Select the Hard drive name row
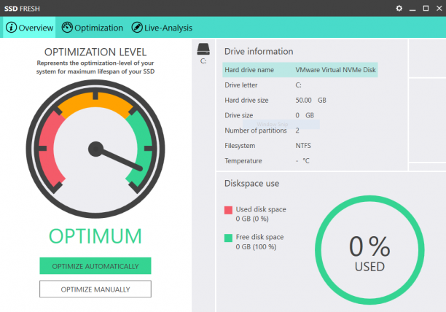The image size is (446, 312). point(300,70)
